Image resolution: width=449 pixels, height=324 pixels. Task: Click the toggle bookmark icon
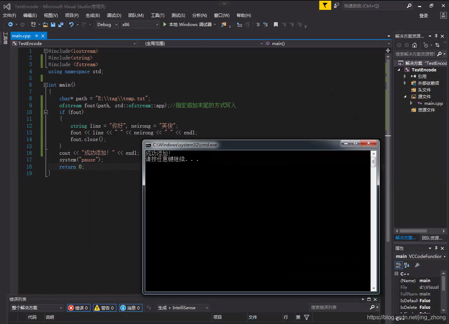pyautogui.click(x=276, y=25)
